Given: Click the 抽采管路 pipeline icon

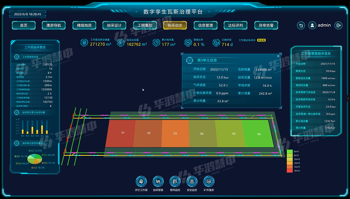Looking at the screenshot, I should tap(158, 181).
